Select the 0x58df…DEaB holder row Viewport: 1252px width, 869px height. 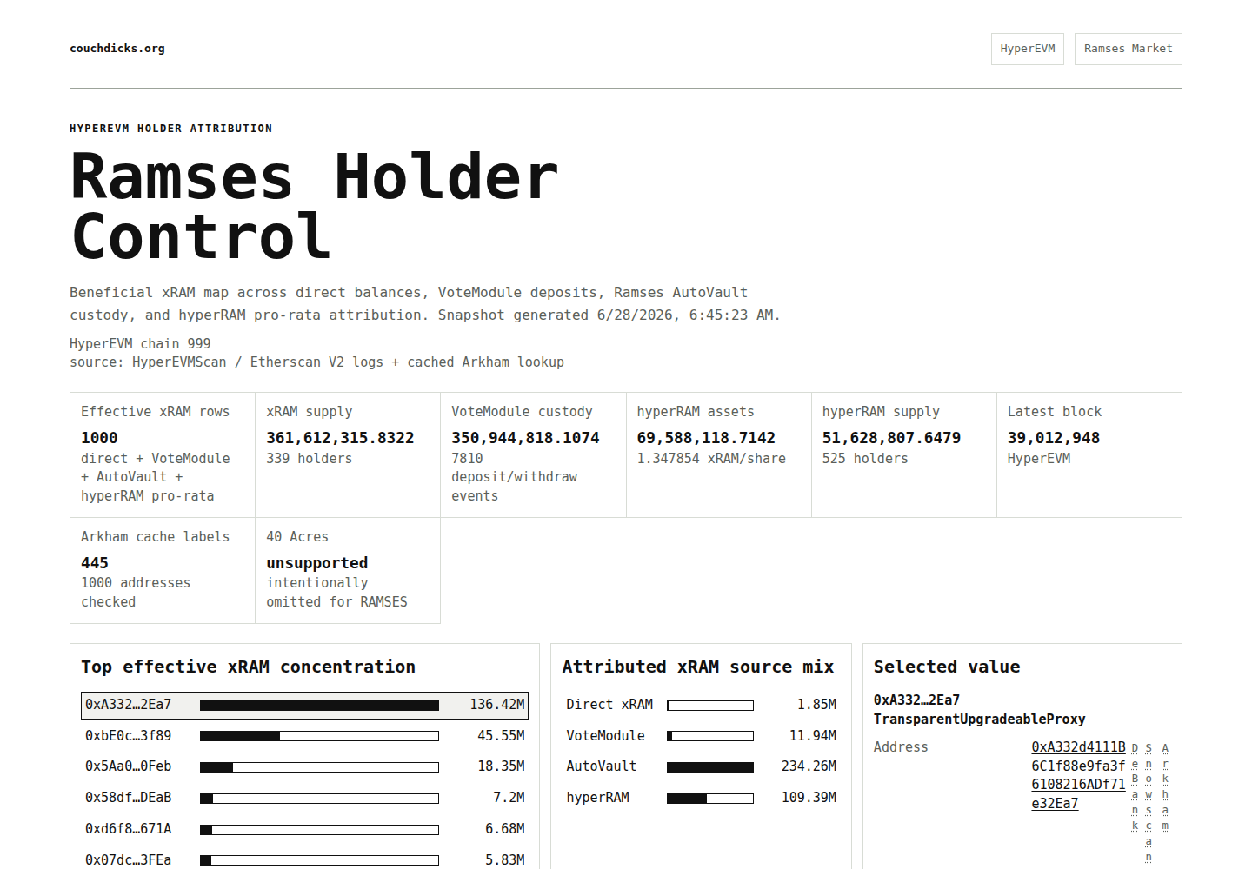tap(304, 798)
